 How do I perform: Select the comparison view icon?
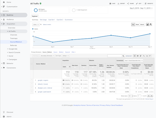pos(144,56)
